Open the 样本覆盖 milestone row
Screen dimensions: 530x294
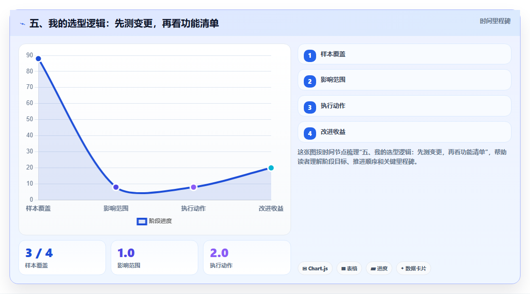pyautogui.click(x=404, y=54)
